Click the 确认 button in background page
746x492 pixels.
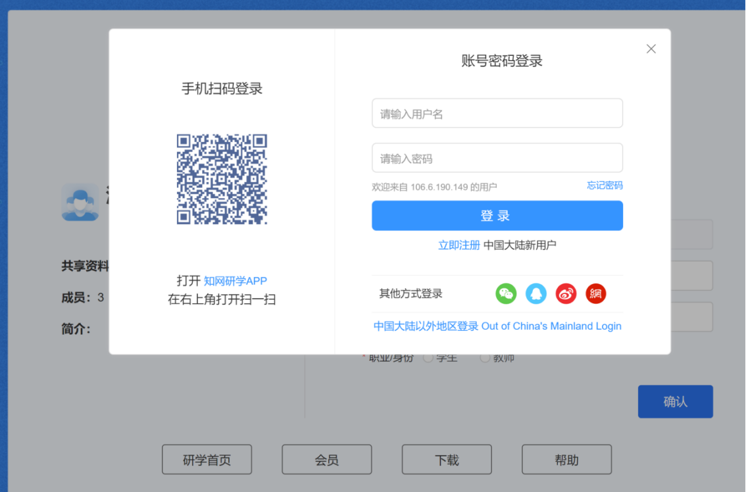tap(675, 402)
